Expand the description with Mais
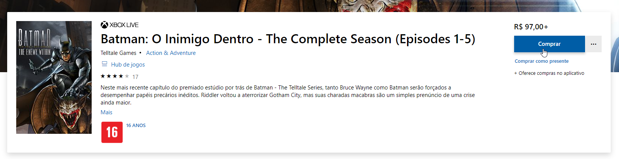The image size is (619, 159). (x=106, y=112)
